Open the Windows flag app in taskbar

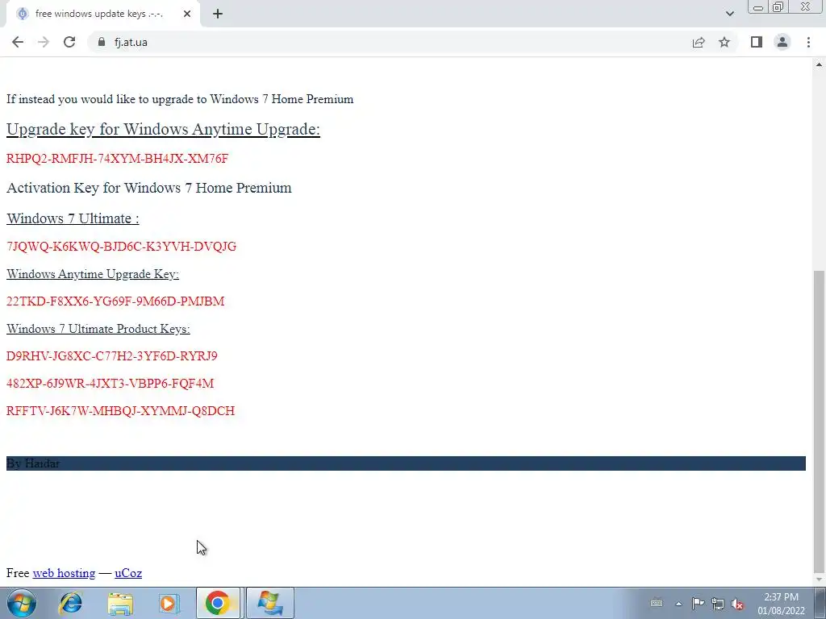pos(269,603)
